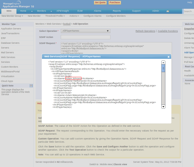Click 'Adam Johnson' name in response
The image size is (194, 167).
[x=73, y=78]
